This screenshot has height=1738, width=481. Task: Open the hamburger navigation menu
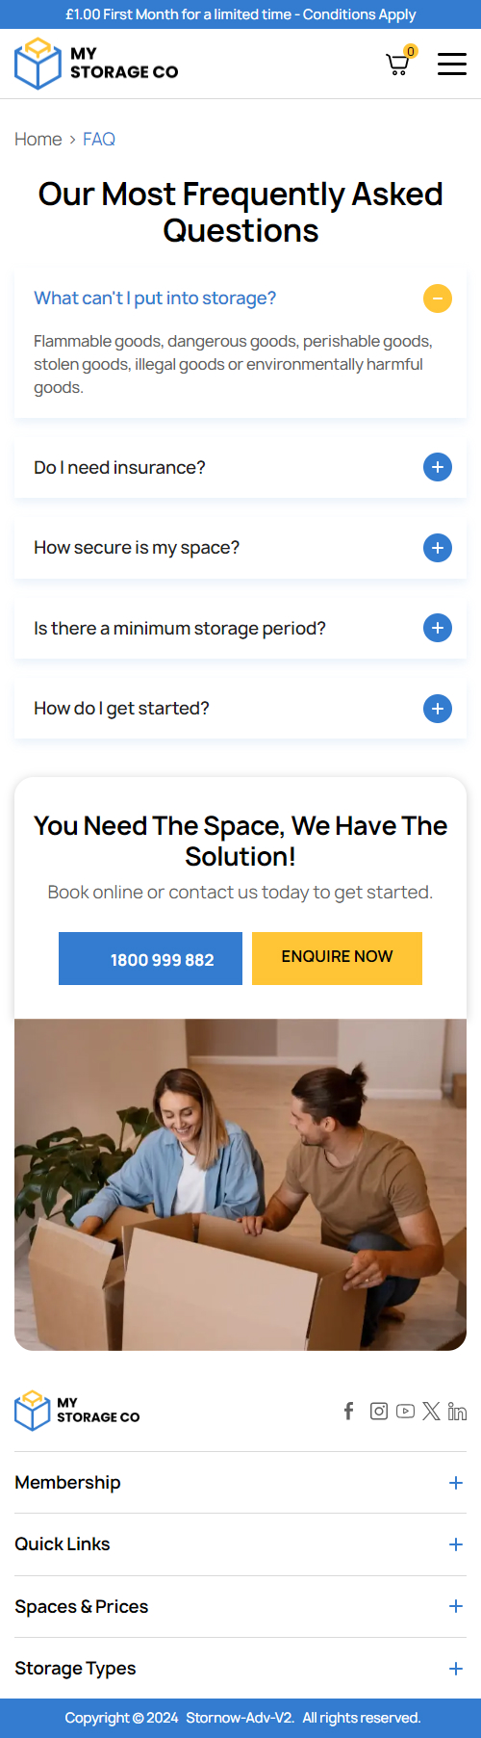[x=452, y=65]
